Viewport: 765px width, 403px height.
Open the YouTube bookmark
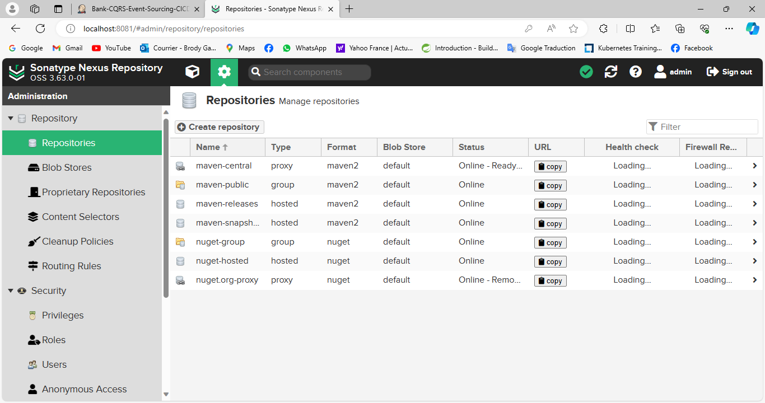pyautogui.click(x=111, y=48)
